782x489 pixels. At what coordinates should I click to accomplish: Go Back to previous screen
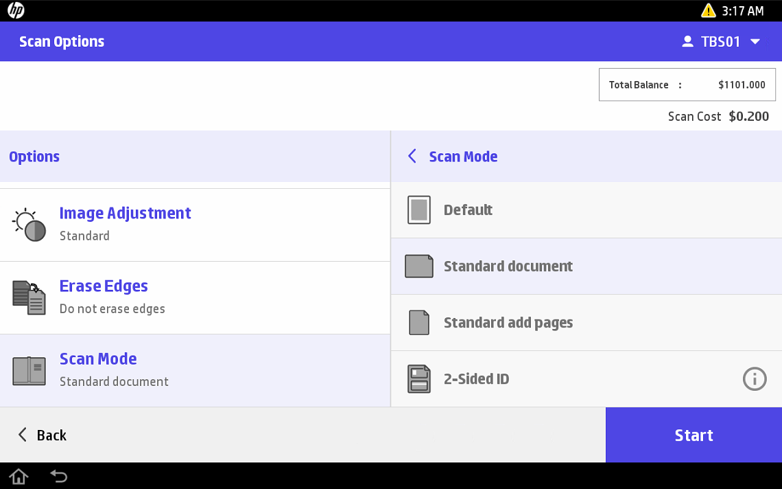coord(43,435)
